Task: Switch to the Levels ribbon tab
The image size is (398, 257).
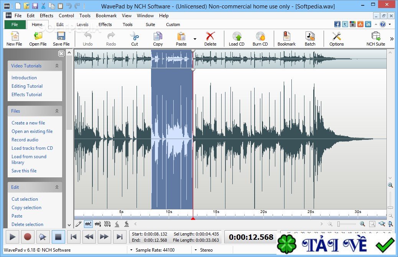Action: coord(82,25)
